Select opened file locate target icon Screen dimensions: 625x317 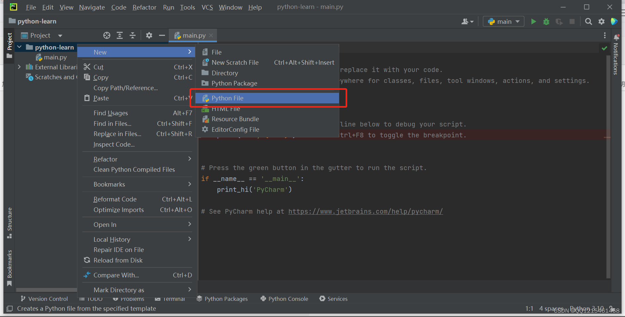(106, 35)
